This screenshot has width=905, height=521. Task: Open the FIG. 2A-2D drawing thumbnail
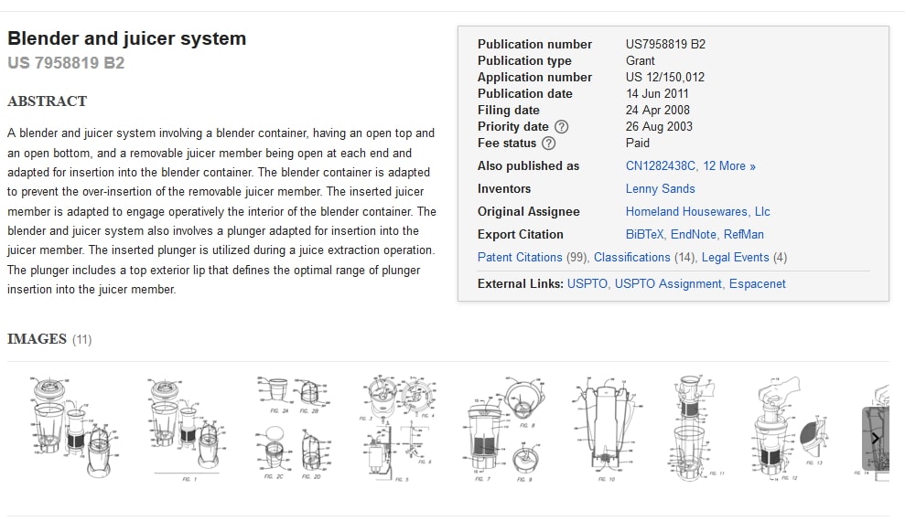tap(293, 428)
